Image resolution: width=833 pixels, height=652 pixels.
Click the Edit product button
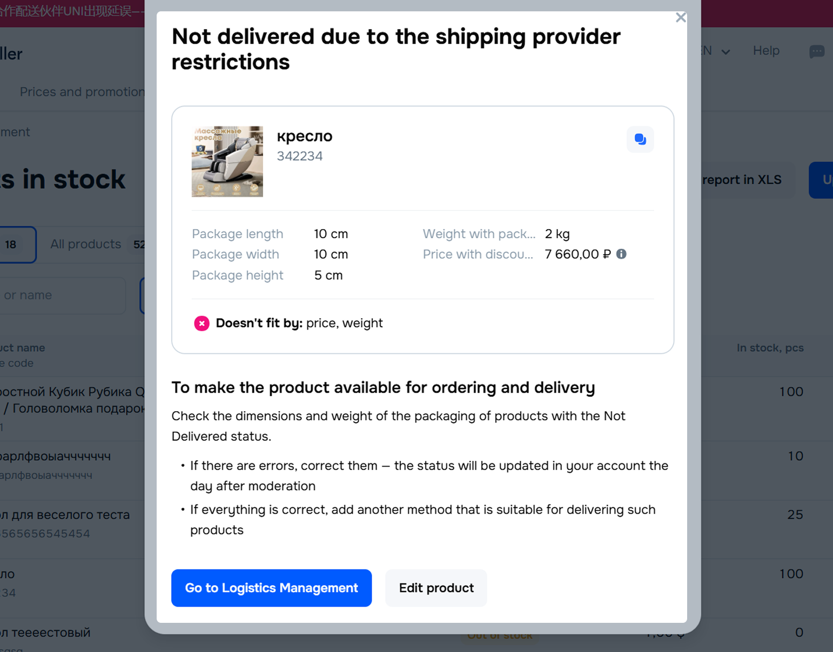436,588
